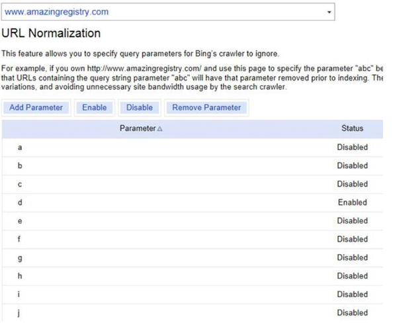Click the Disabled status of parameter h
The width and height of the screenshot is (397, 334).
point(353,276)
